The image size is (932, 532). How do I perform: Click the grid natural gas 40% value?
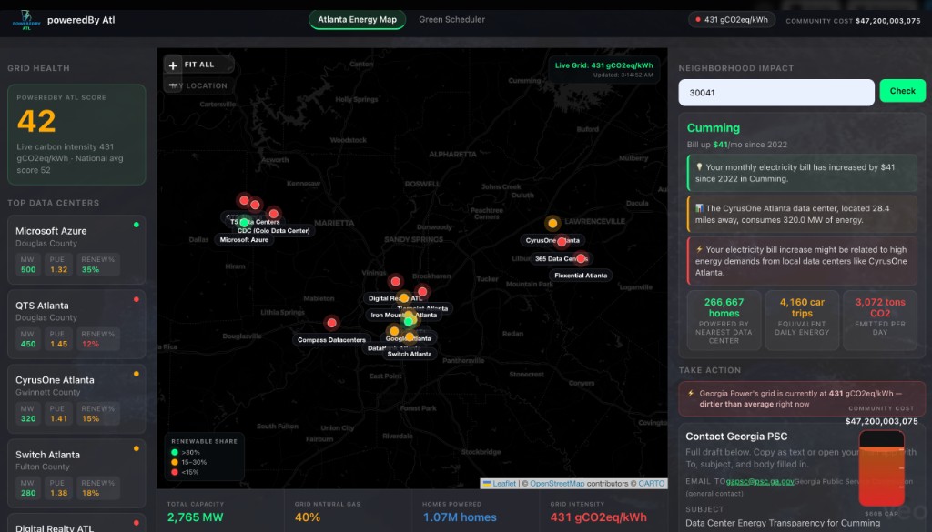(x=308, y=517)
